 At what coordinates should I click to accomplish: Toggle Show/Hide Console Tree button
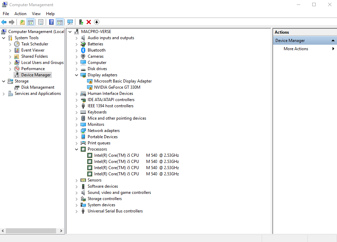[31, 22]
